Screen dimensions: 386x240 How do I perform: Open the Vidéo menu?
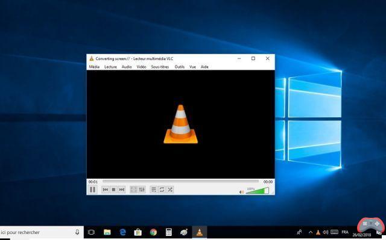click(141, 67)
